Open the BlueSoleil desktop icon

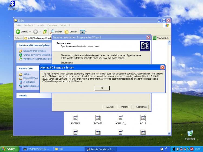click(12, 5)
